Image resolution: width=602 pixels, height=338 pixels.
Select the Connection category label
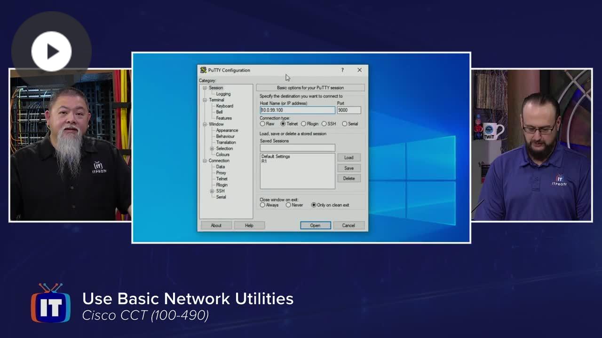click(x=219, y=161)
